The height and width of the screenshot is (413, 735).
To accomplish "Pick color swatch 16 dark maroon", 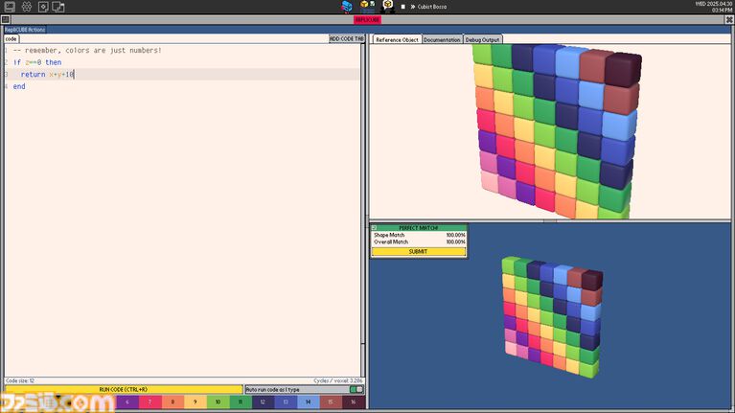I will click(x=353, y=402).
